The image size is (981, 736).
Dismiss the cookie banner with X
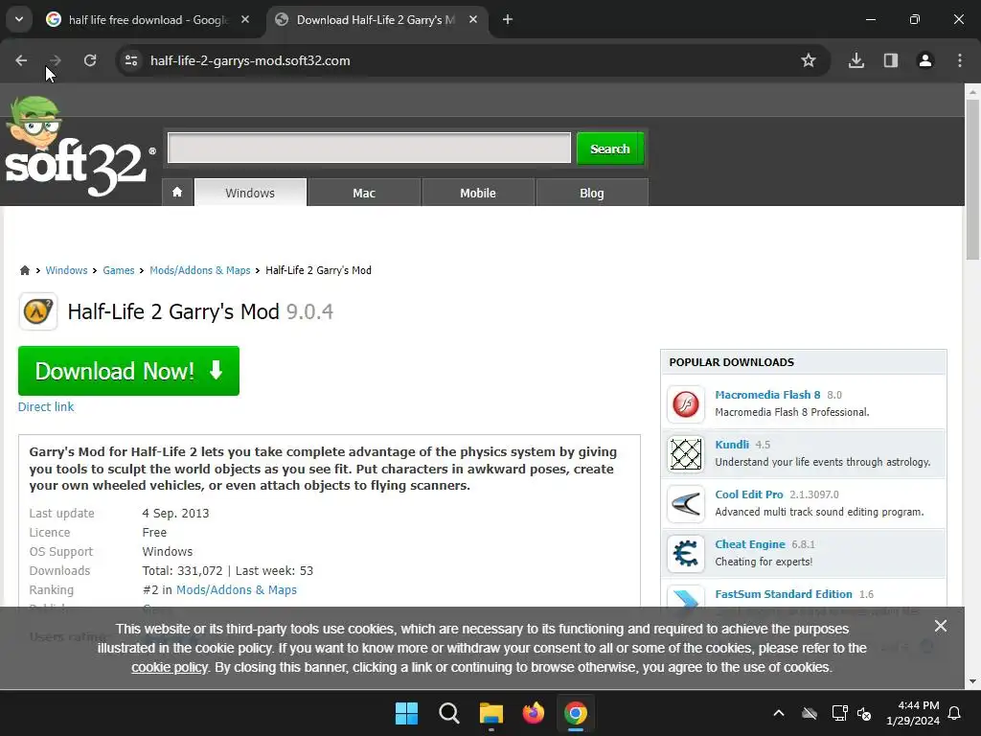(x=941, y=626)
